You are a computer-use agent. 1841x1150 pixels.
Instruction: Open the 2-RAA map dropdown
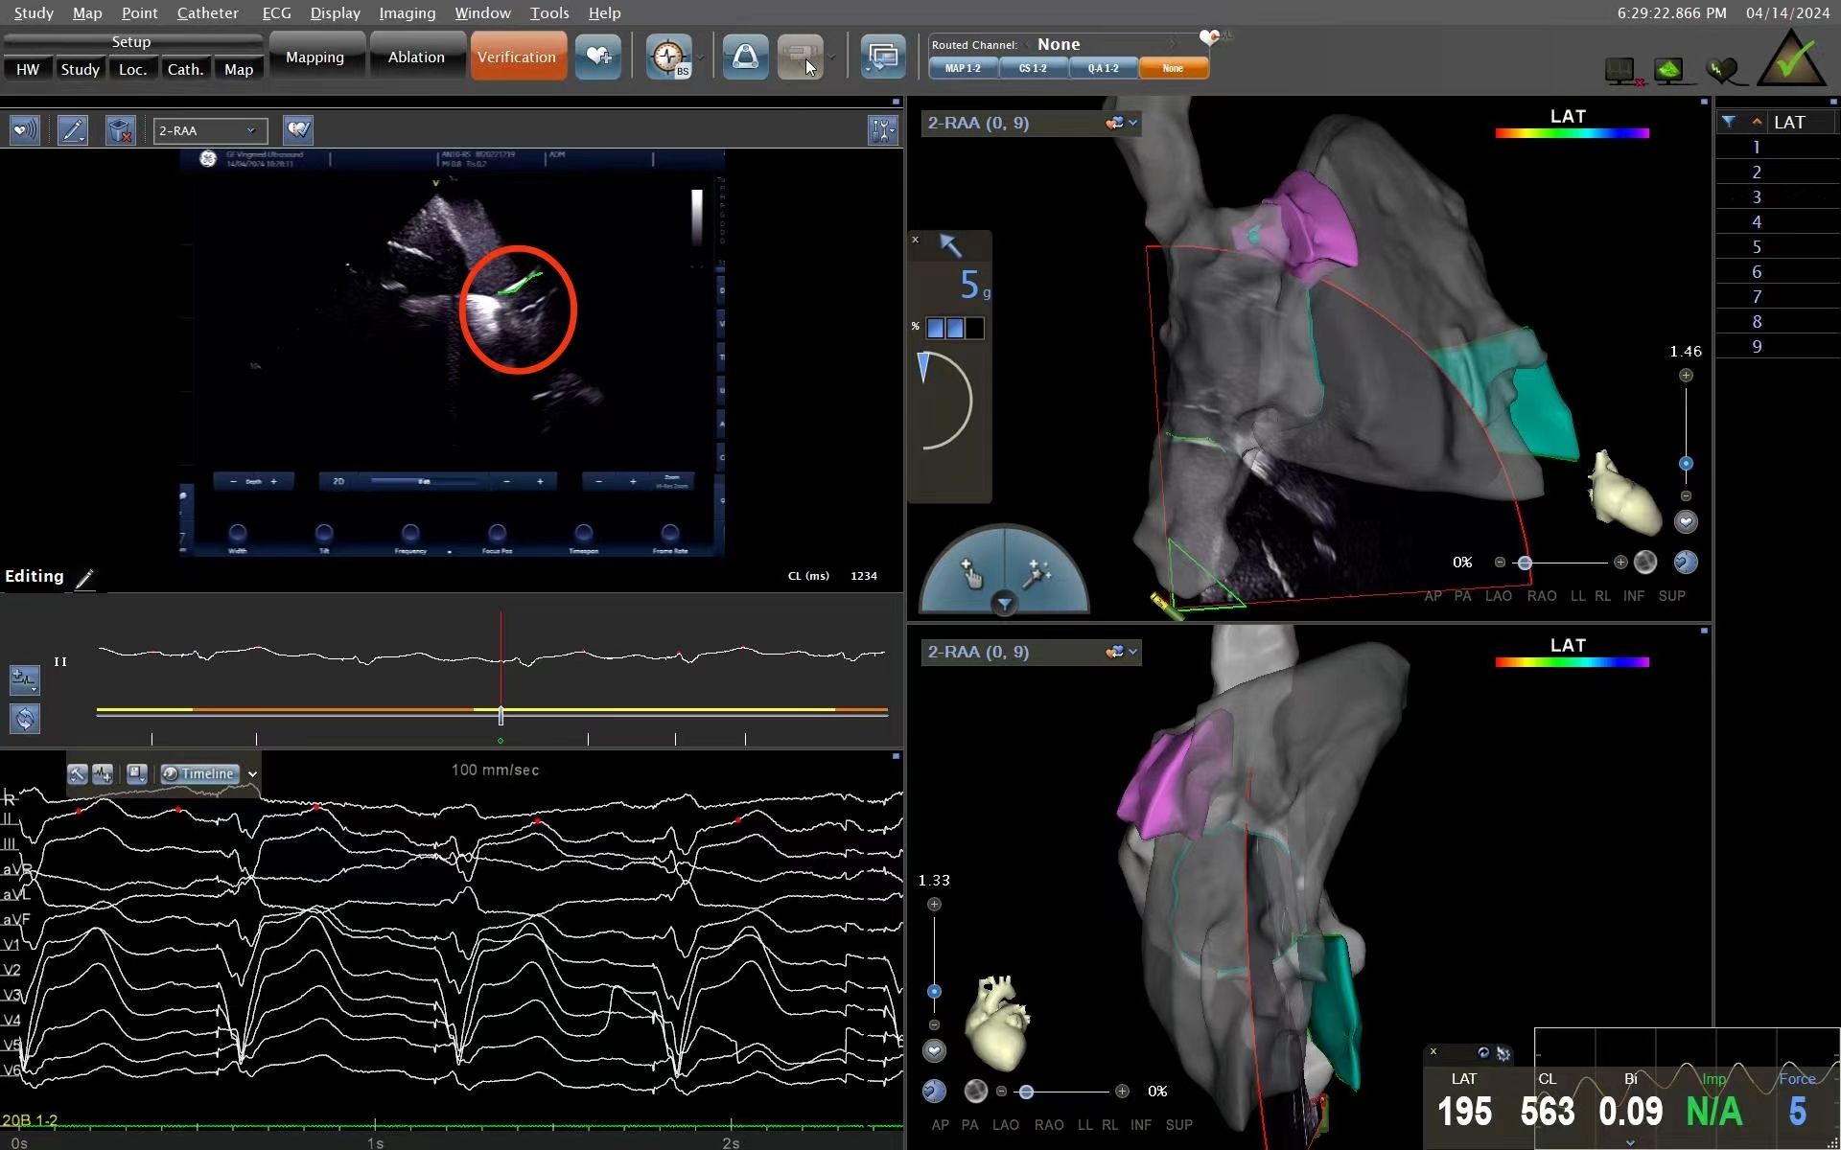(210, 130)
